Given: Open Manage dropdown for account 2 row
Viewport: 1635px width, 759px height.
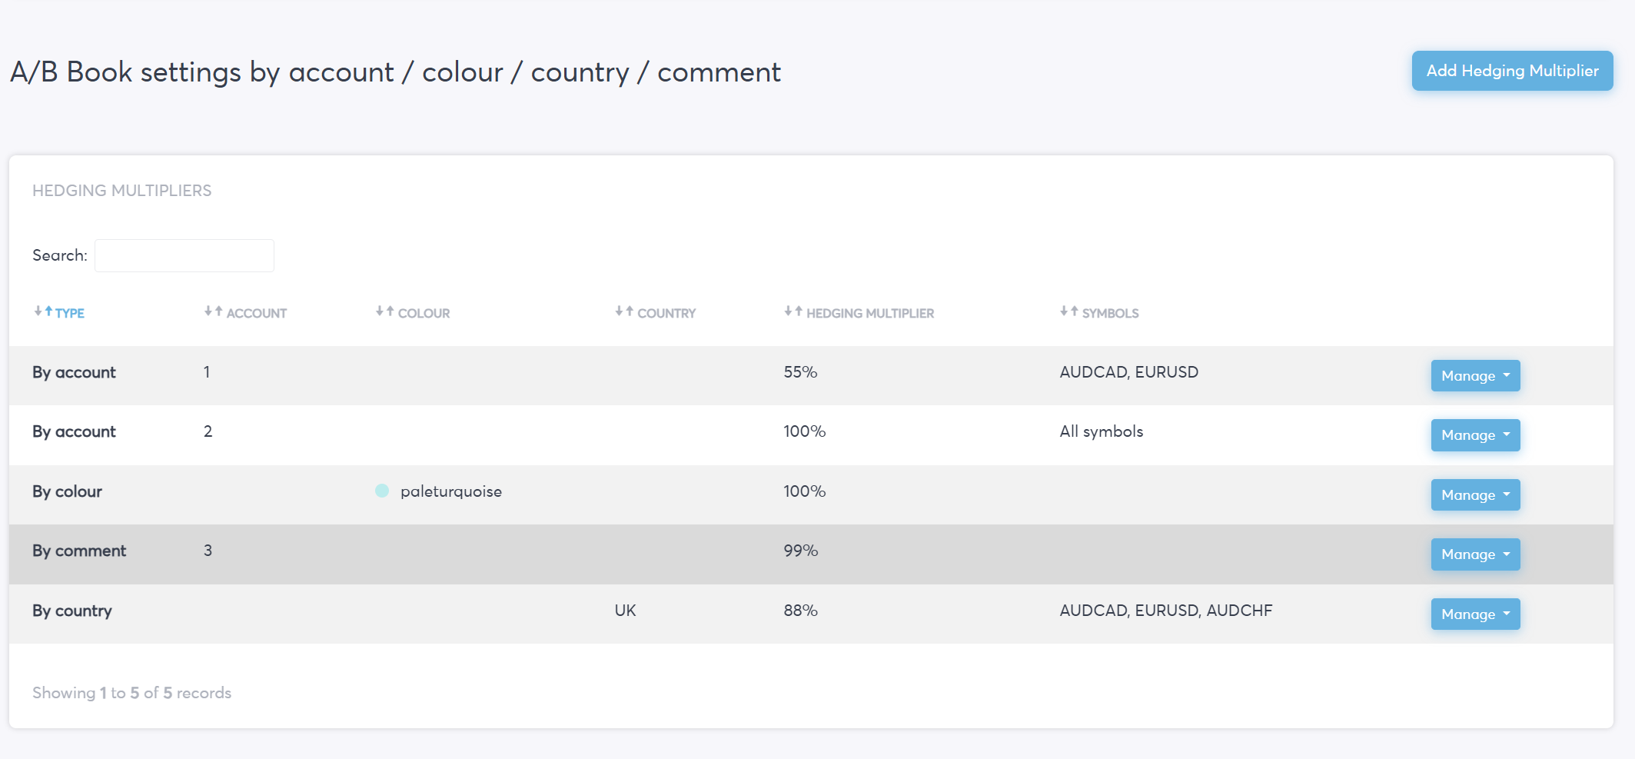Looking at the screenshot, I should 1475,434.
